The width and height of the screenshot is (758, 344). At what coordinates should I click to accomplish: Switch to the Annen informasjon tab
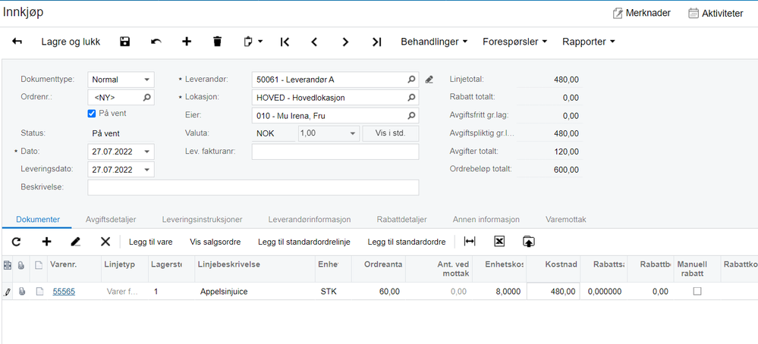(486, 220)
